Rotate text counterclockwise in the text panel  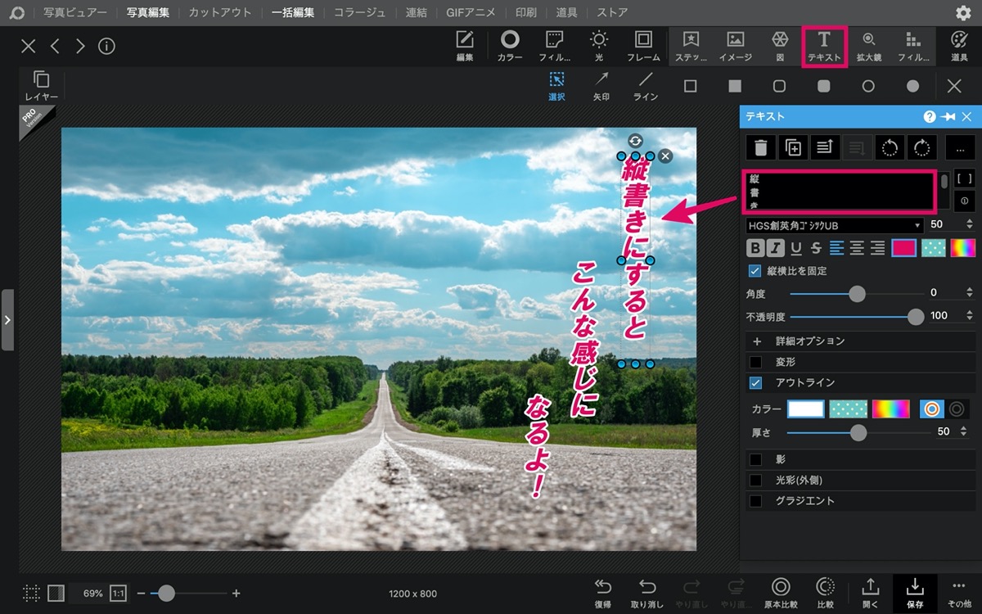pos(890,147)
